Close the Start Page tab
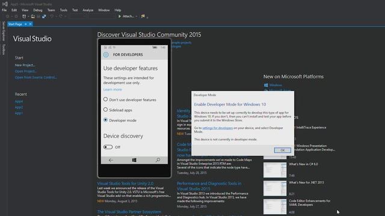Viewport: 385px width, 216px height. pos(30,24)
